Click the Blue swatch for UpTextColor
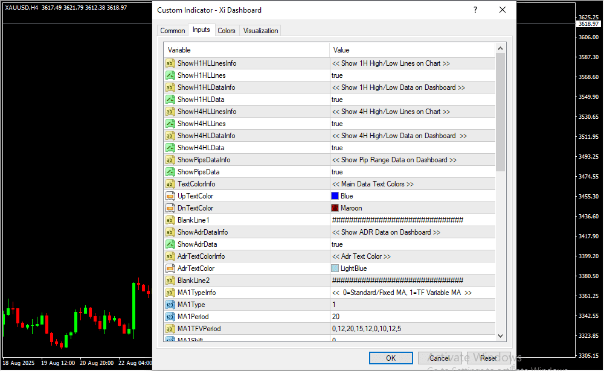The height and width of the screenshot is (371, 604). point(335,196)
